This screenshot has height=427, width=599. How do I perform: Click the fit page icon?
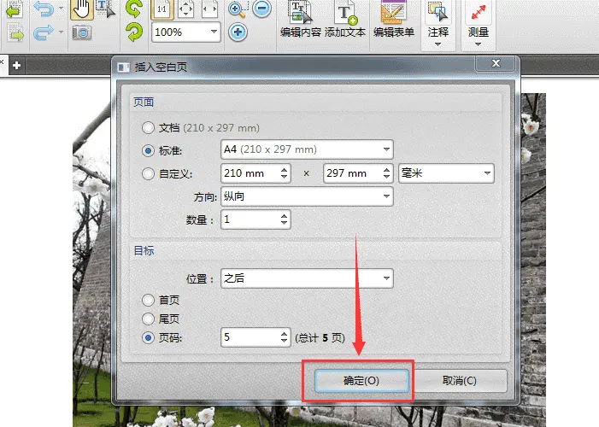[185, 9]
